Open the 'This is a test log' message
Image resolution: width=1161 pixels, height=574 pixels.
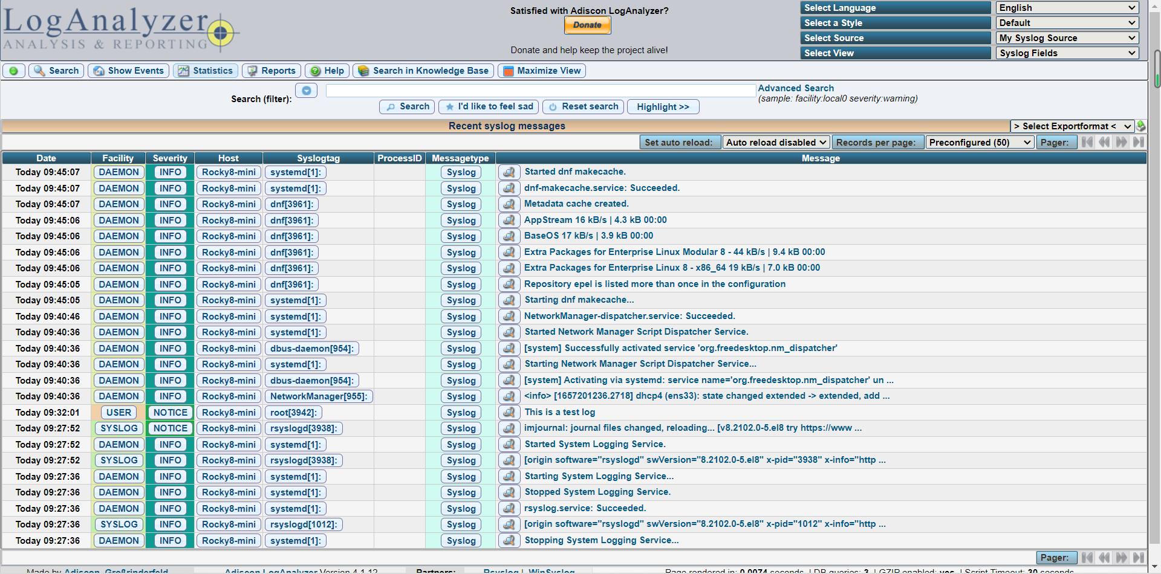[x=560, y=412]
